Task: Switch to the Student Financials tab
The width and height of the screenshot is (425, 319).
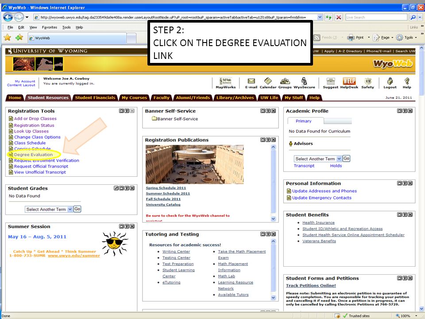Action: (95, 97)
